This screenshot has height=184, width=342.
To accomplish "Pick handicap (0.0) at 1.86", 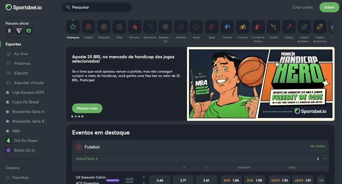I will 231,180.
